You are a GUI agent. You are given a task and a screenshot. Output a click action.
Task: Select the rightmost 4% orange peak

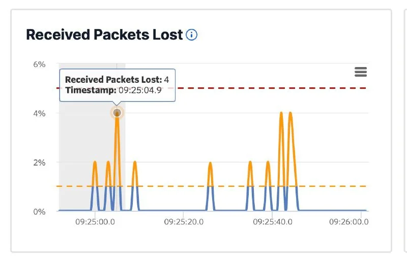[x=290, y=114]
